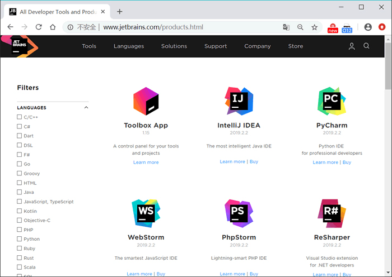The height and width of the screenshot is (277, 392).
Task: Open the Toolbox App product icon
Action: pos(146,101)
